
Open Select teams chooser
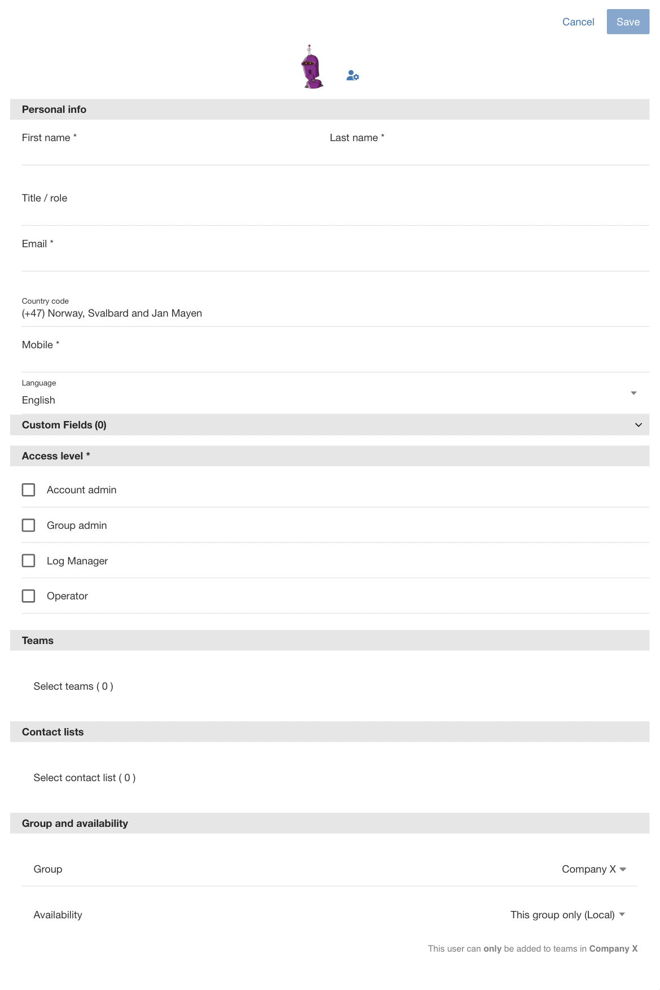[x=73, y=686]
